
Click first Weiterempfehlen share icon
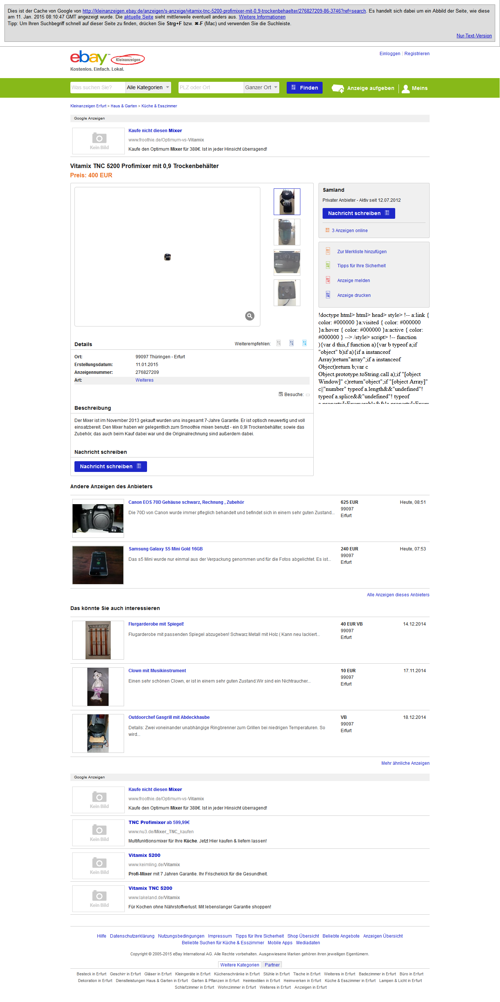(x=279, y=343)
